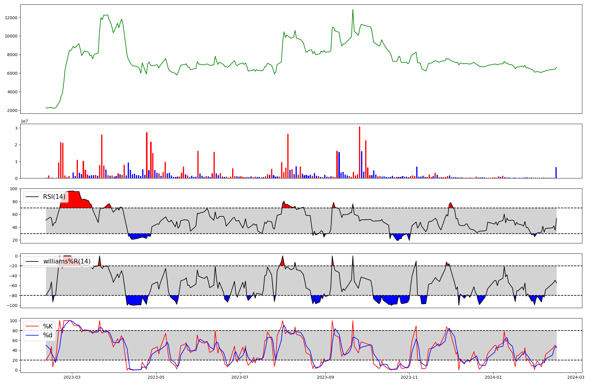Image resolution: width=590 pixels, height=384 pixels.
Task: Click the 10000 price axis label
Action: pos(11,36)
